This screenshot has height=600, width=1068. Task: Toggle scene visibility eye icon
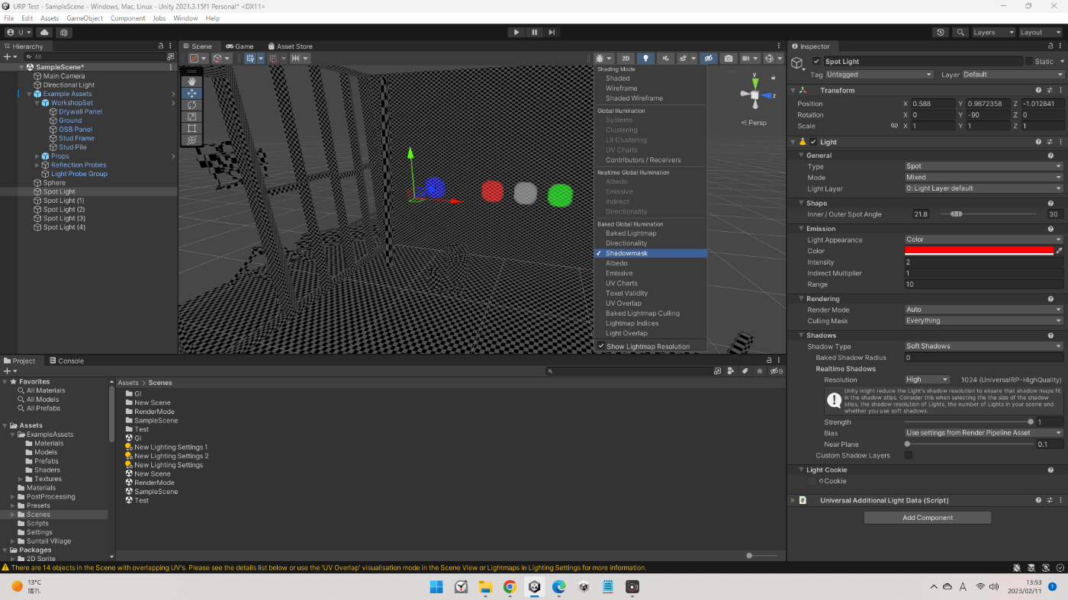(709, 59)
